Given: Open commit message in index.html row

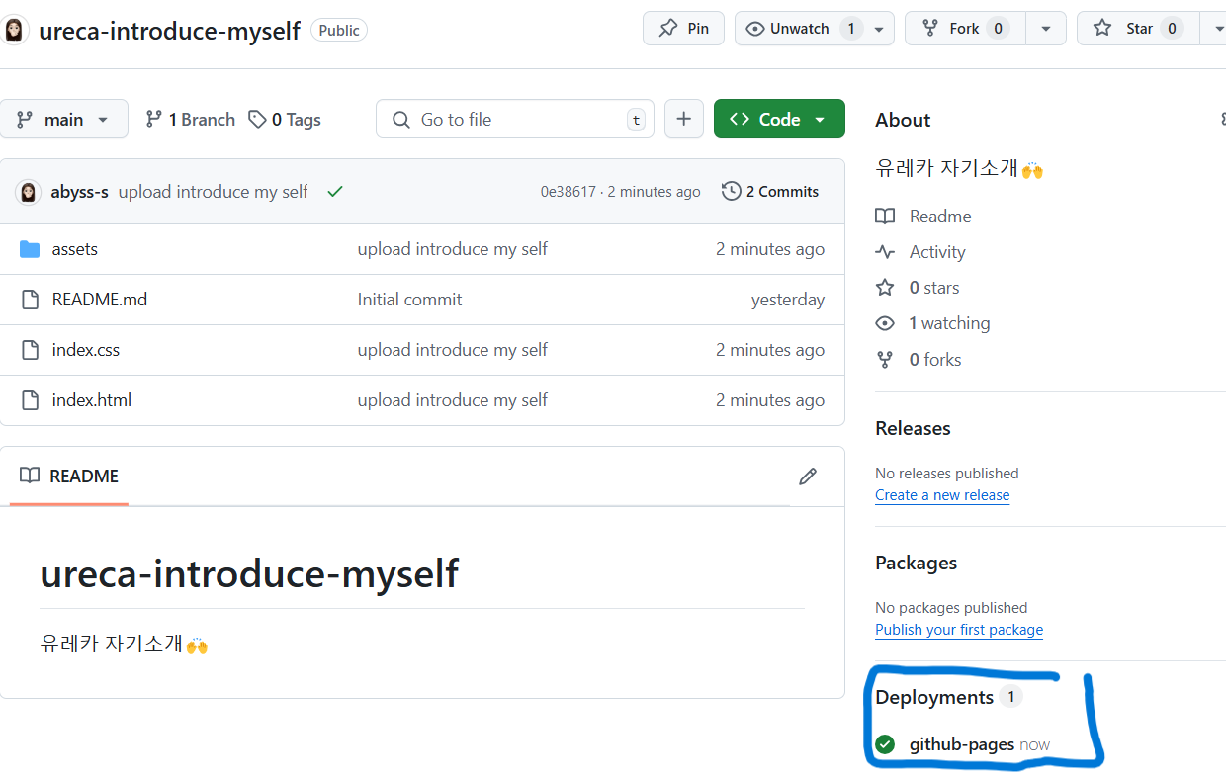Looking at the screenshot, I should (452, 400).
